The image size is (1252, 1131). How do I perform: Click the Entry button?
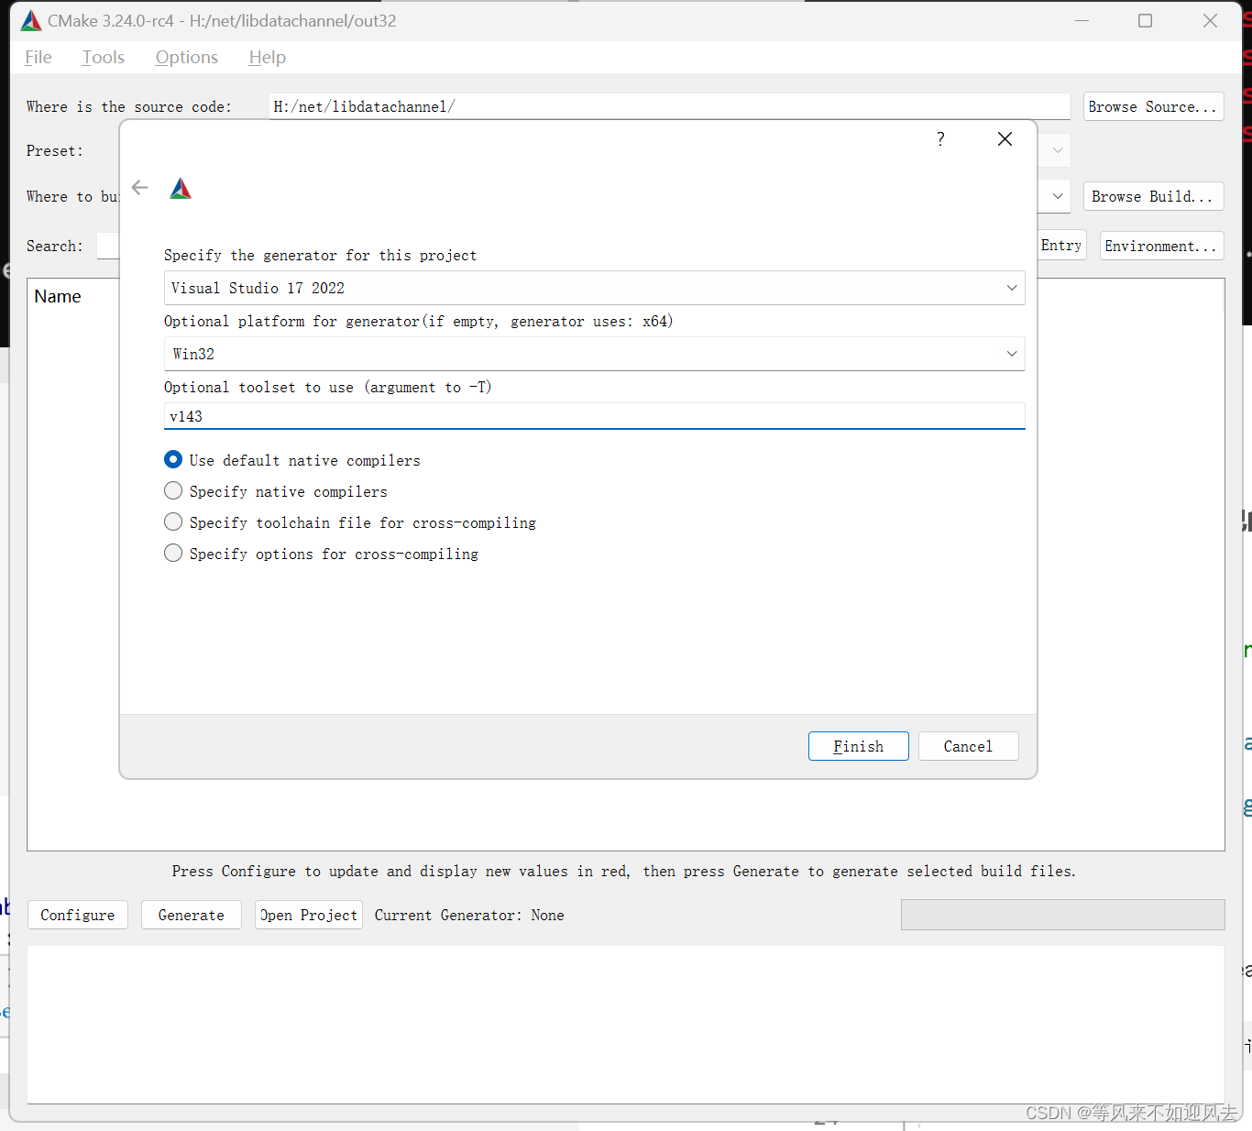[x=1061, y=245]
